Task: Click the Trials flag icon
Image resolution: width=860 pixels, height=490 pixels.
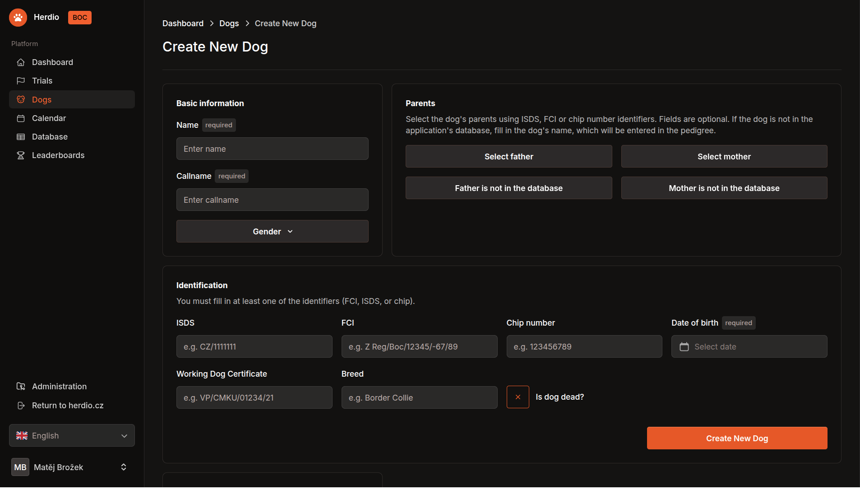Action: point(21,81)
